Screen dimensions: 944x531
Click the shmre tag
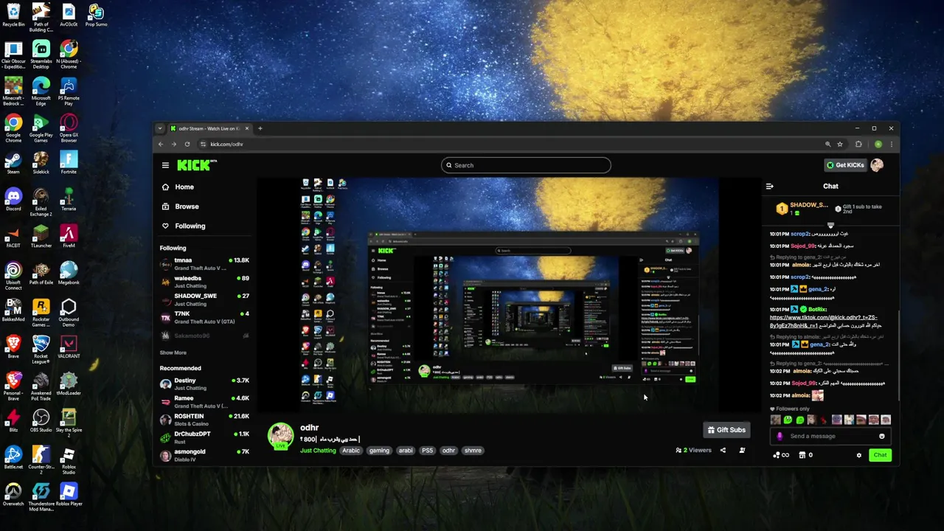(473, 451)
